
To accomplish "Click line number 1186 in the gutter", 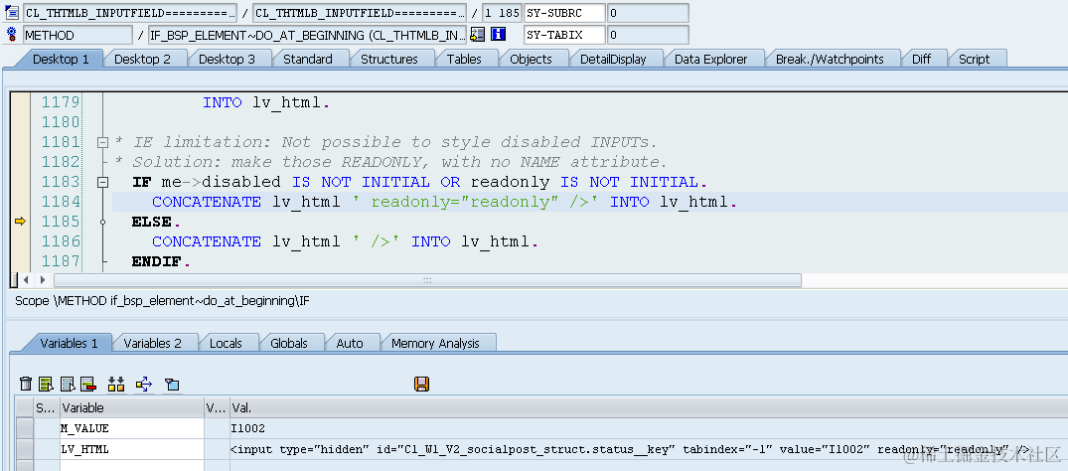I will pos(61,241).
